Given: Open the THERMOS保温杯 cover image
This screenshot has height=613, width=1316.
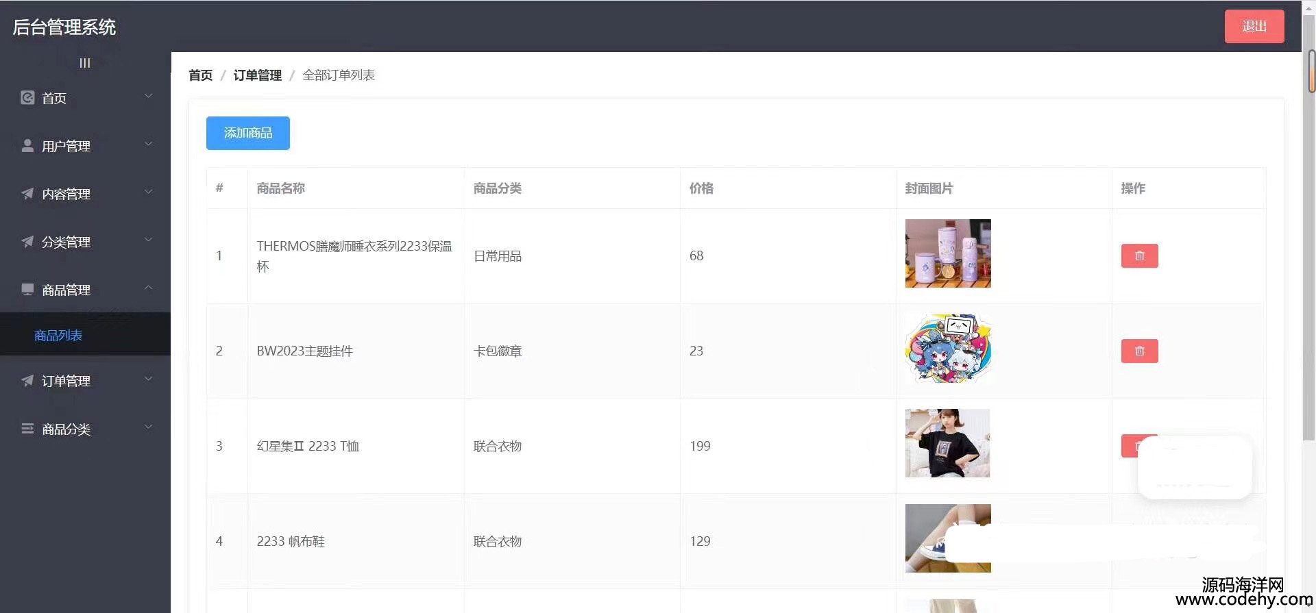Looking at the screenshot, I should (948, 253).
